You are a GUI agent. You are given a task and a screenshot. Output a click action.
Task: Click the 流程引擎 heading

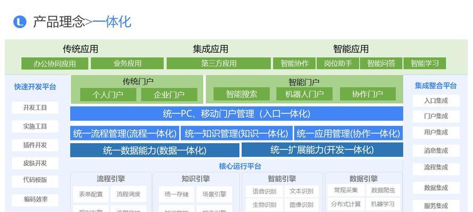tap(111, 179)
